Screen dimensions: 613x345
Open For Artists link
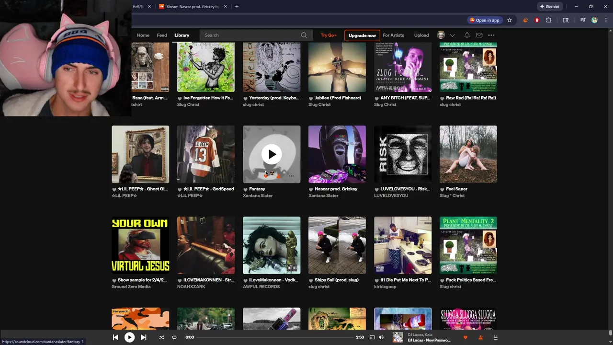[393, 35]
